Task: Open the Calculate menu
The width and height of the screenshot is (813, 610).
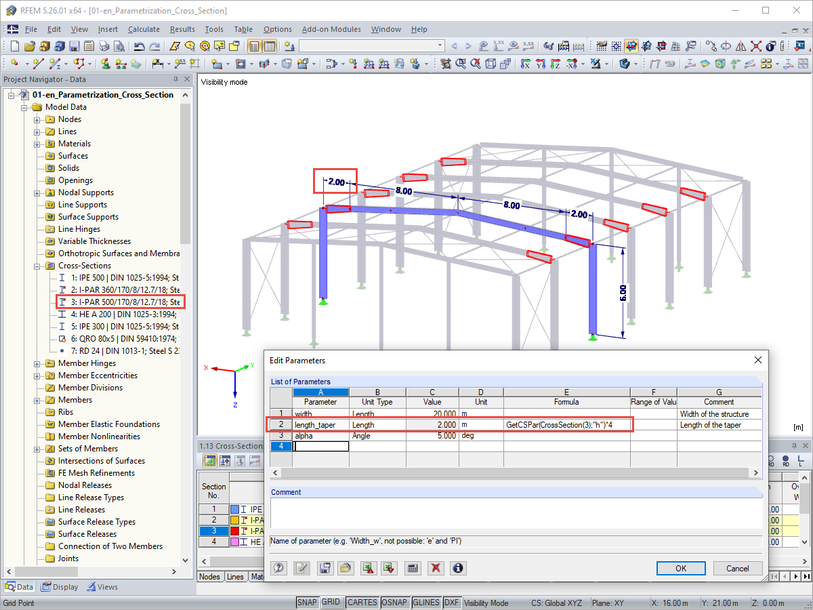Action: click(x=144, y=29)
